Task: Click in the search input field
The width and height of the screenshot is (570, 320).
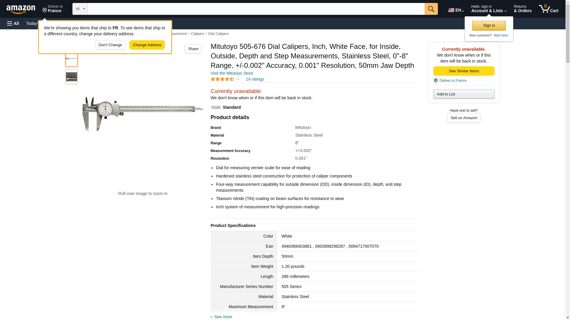Action: click(256, 9)
